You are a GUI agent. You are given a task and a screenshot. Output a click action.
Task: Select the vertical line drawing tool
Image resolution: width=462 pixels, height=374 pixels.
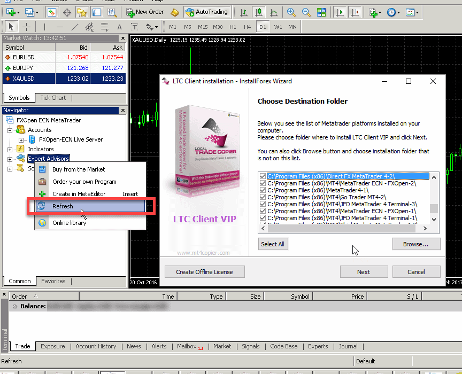tap(44, 27)
